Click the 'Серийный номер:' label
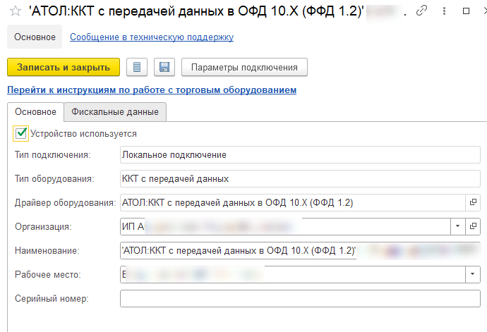 pyautogui.click(x=52, y=299)
